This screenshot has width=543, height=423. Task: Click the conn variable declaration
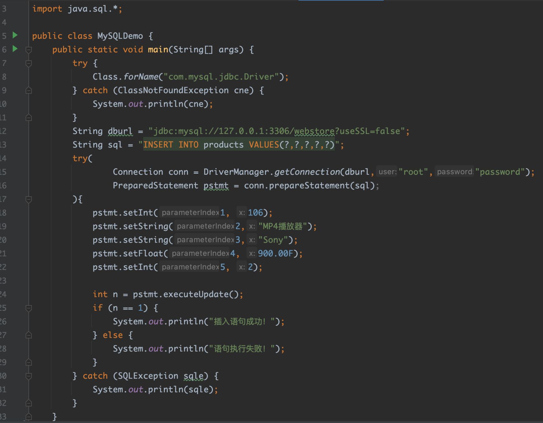click(178, 172)
